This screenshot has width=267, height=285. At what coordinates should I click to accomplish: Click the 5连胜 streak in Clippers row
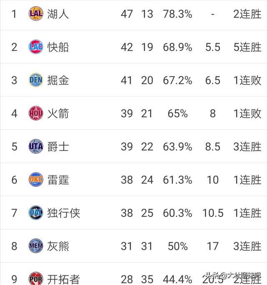pos(247,47)
